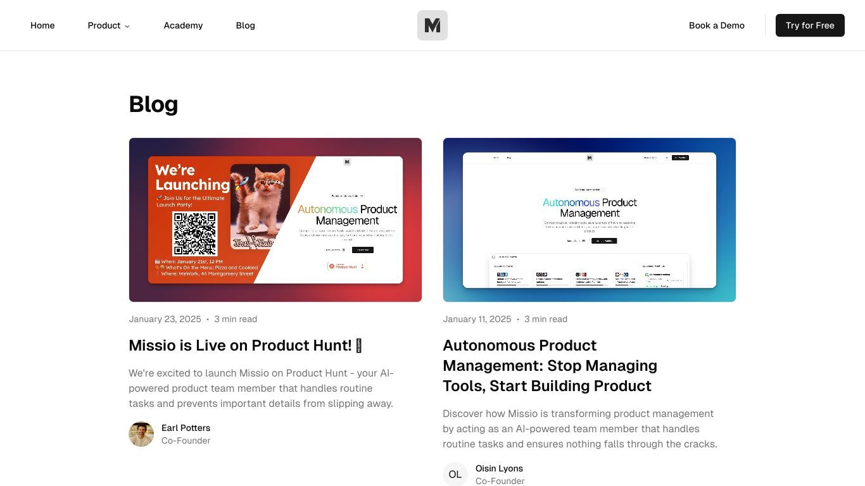Click the date January 11, 2025
The image size is (865, 486).
click(x=477, y=319)
